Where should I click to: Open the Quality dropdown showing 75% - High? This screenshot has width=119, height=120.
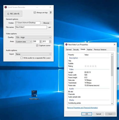pyautogui.click(x=33, y=37)
